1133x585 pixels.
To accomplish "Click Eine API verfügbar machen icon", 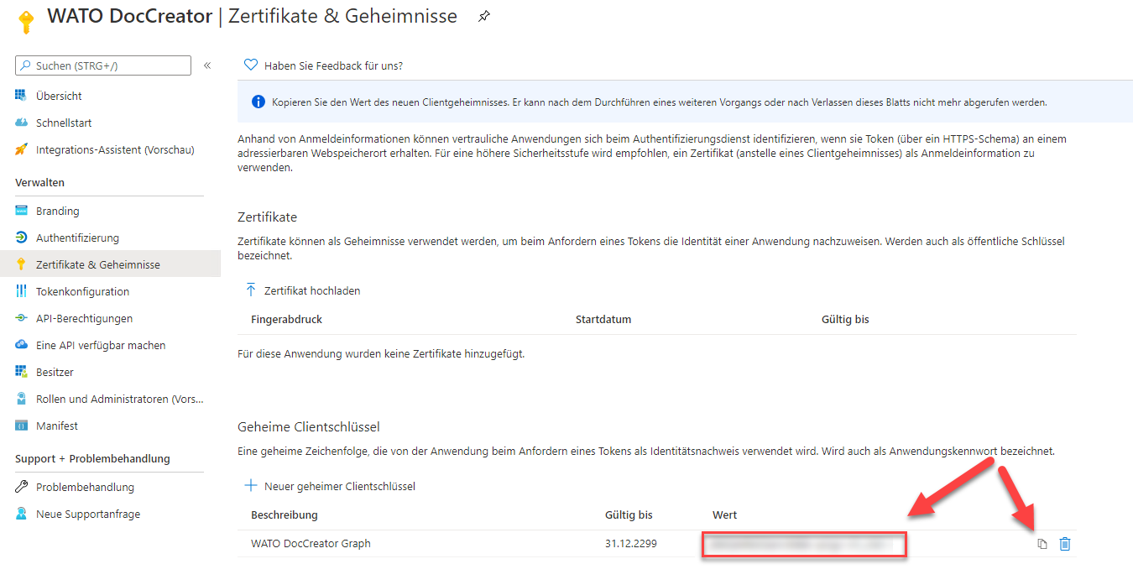I will coord(22,345).
